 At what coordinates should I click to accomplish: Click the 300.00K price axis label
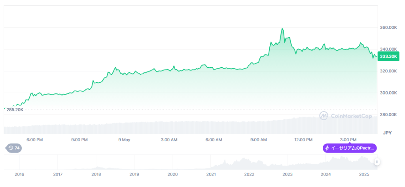[x=388, y=93]
